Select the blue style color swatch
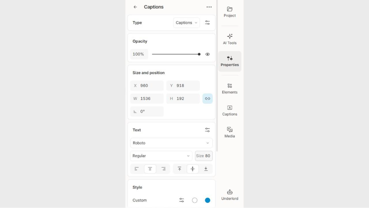Viewport: 369px width, 208px height. (207, 200)
